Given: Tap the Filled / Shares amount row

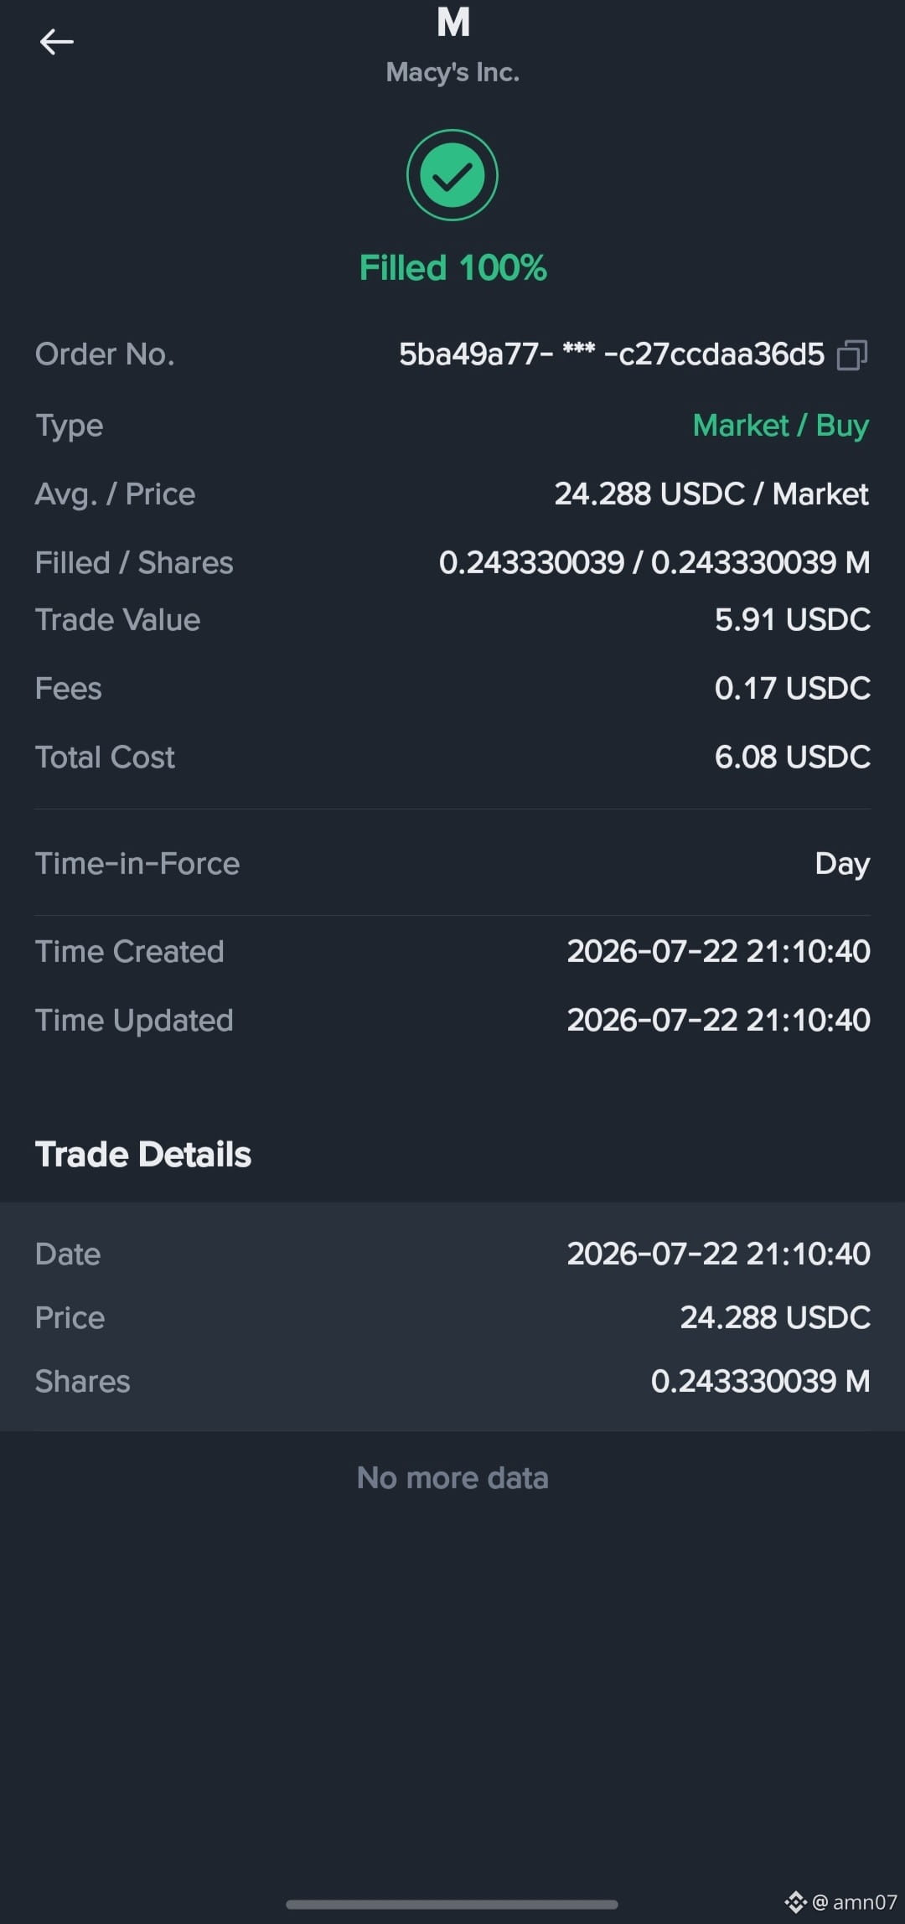Looking at the screenshot, I should click(452, 562).
